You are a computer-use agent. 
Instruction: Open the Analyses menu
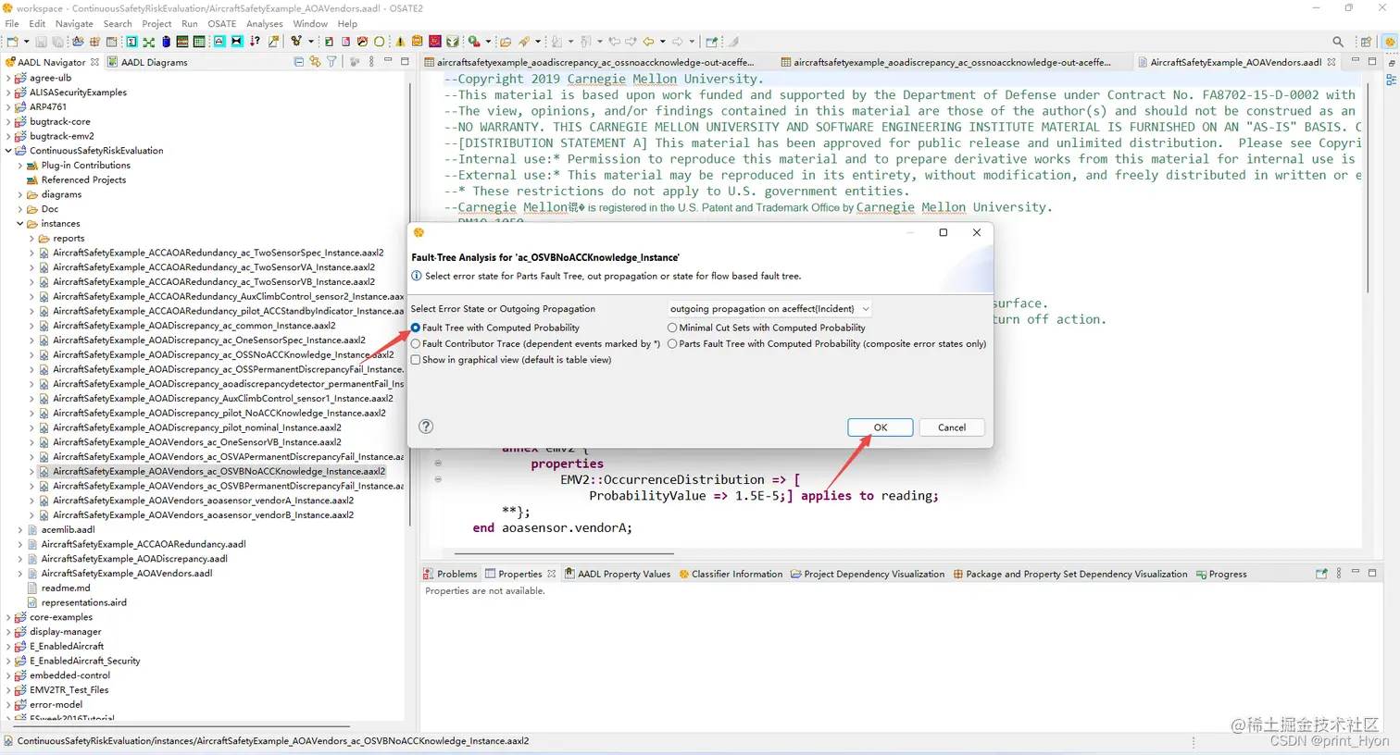click(x=264, y=24)
